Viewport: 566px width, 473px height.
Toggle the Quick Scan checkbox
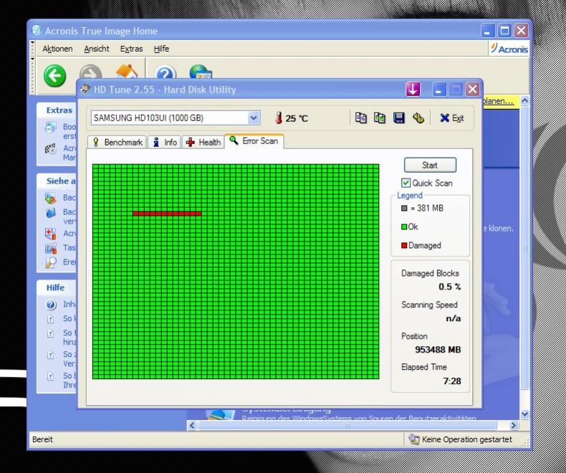click(406, 183)
